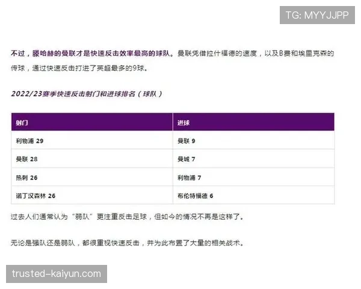Select the 利物浦 7 table cell
This screenshot has width=361, height=289.
(x=253, y=177)
